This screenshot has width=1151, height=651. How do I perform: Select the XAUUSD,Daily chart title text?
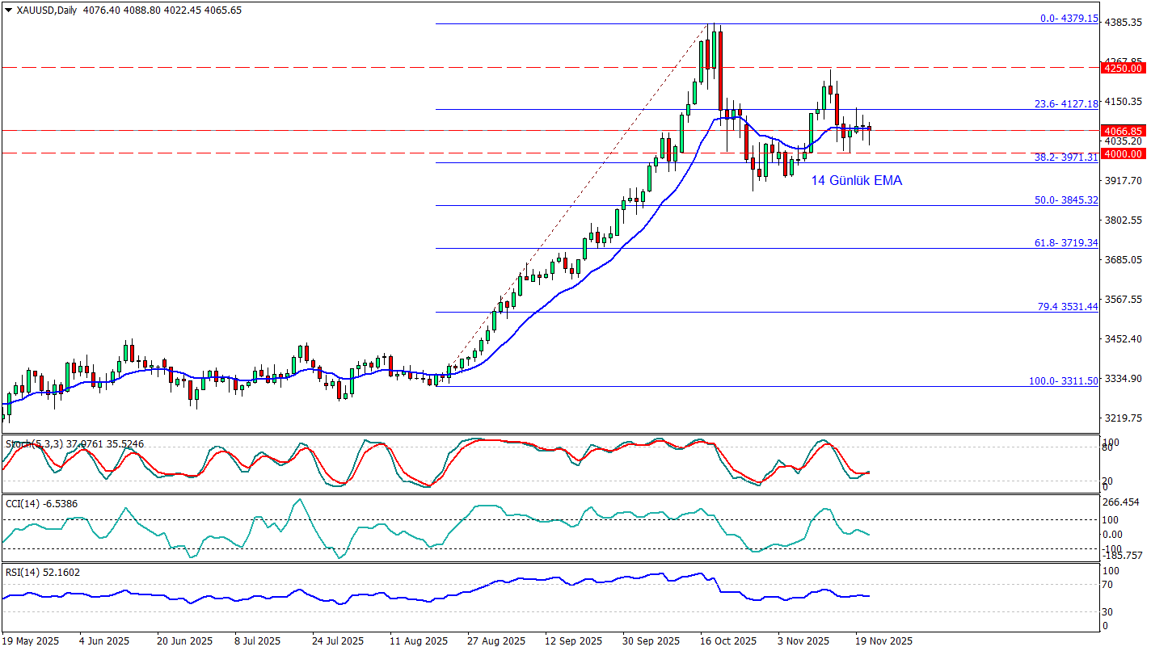click(x=48, y=9)
